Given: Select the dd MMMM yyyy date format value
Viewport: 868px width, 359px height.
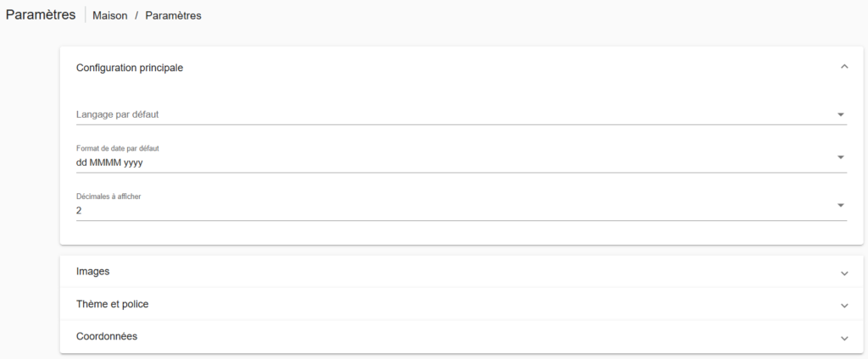Looking at the screenshot, I should (x=110, y=163).
